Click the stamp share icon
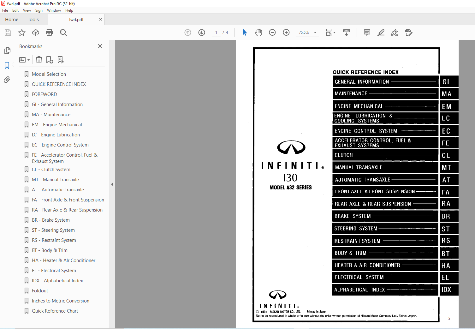 pyautogui.click(x=409, y=33)
